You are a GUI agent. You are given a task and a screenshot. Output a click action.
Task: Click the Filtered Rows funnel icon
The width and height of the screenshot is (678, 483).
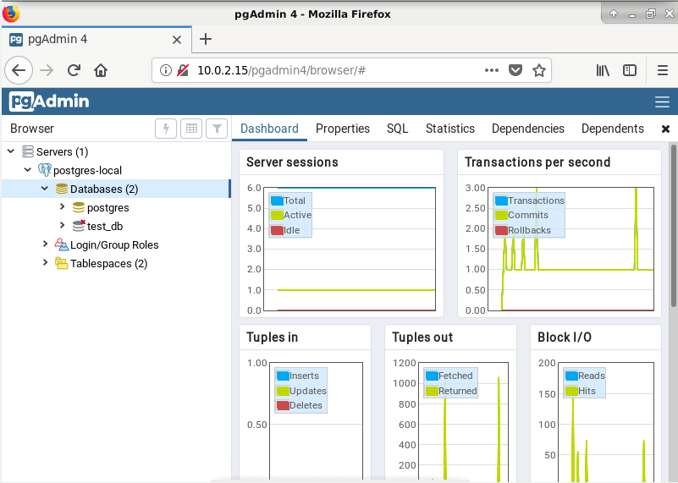(218, 129)
